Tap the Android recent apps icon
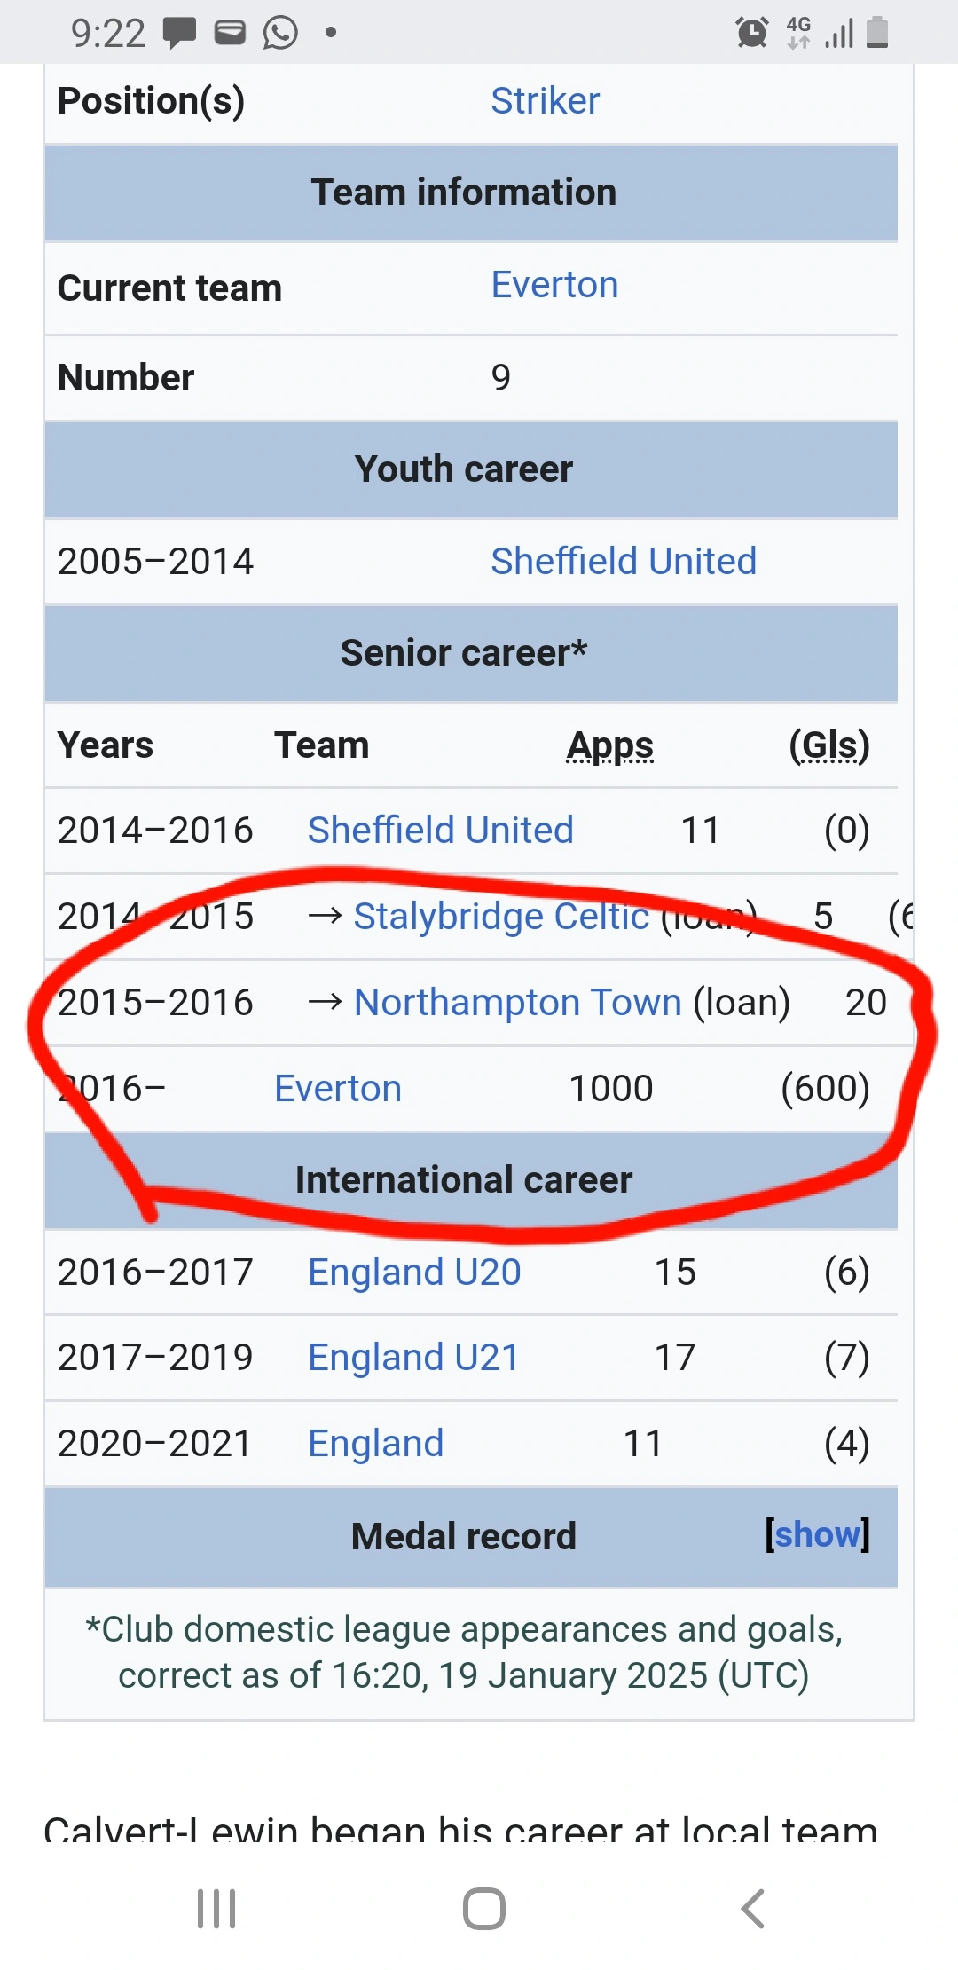Viewport: 958px width, 1970px height. (x=216, y=1909)
